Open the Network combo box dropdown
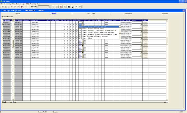Screen dimensions: 187x113 coord(48,7)
